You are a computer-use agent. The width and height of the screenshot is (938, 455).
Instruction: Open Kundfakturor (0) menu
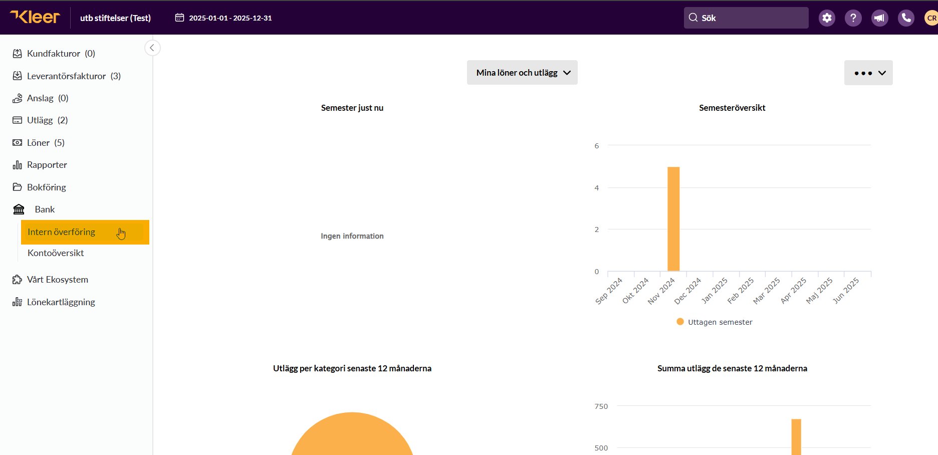(61, 54)
